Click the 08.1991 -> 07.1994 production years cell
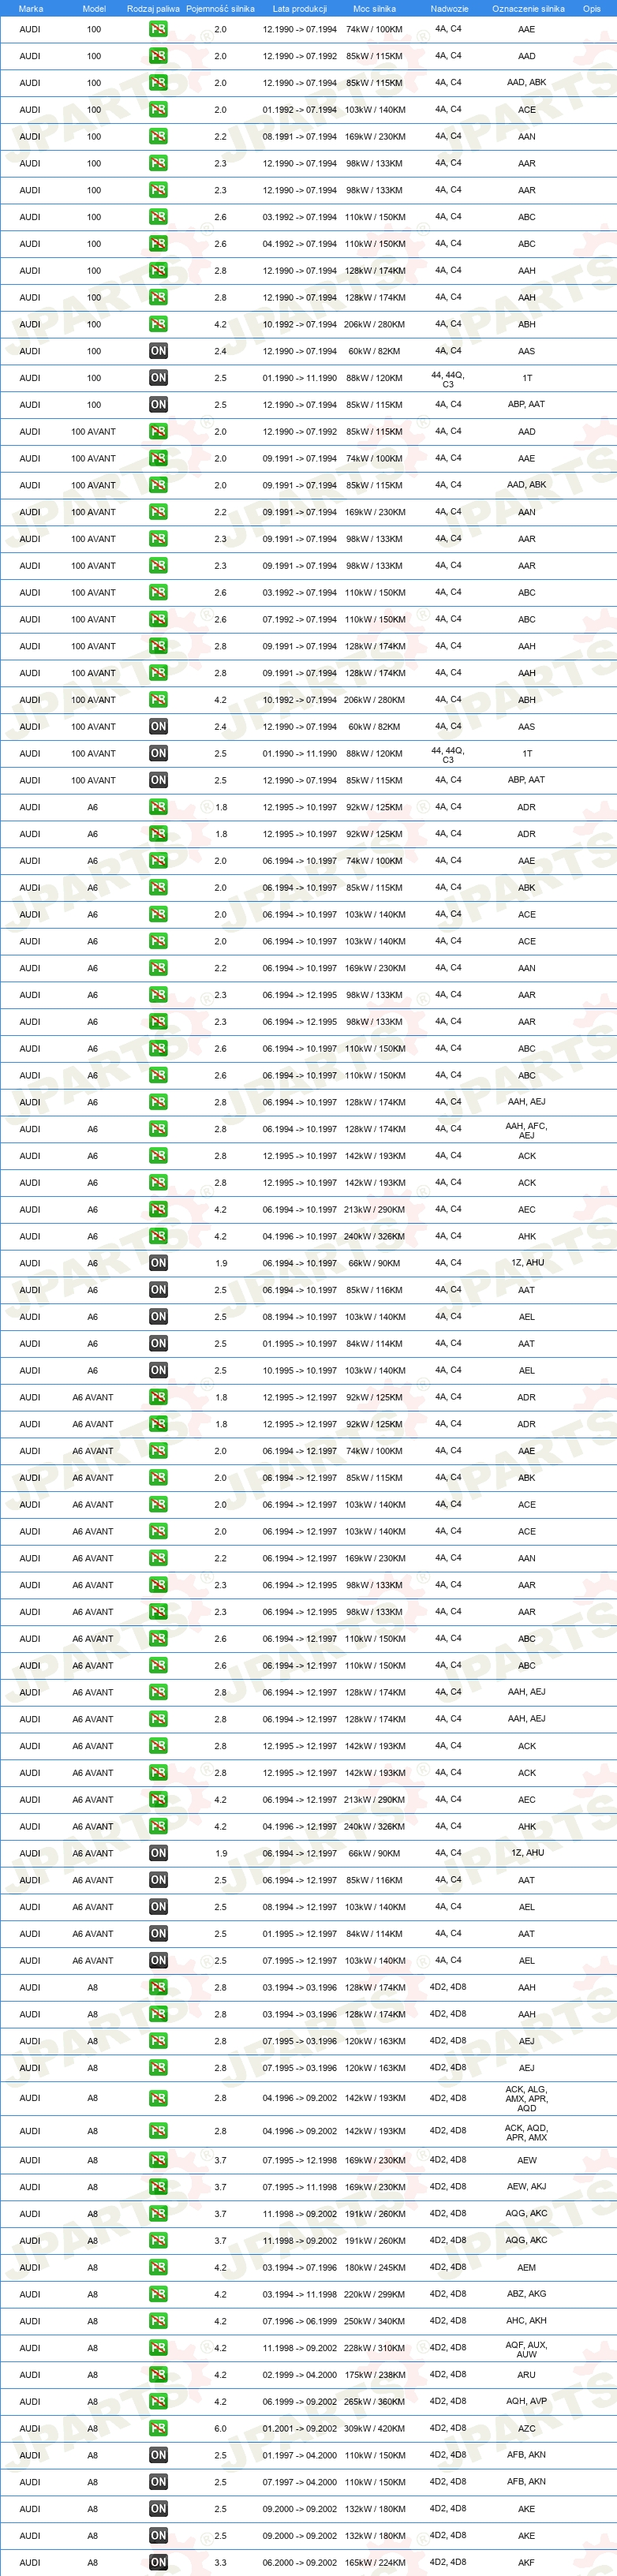The width and height of the screenshot is (617, 2576). pos(300,137)
